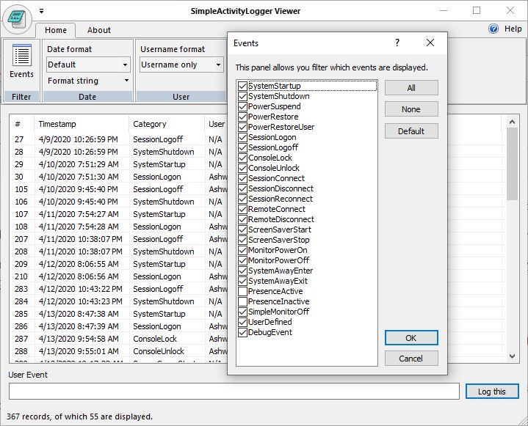528x426 pixels.
Task: Toggle the ConsoleLock event checkbox
Action: (242, 158)
